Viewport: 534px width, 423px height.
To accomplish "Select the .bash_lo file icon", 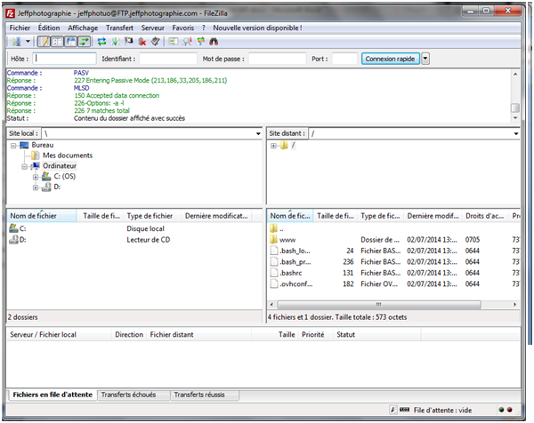I will tap(274, 251).
